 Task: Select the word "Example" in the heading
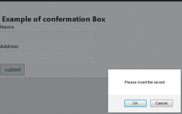pos(17,19)
